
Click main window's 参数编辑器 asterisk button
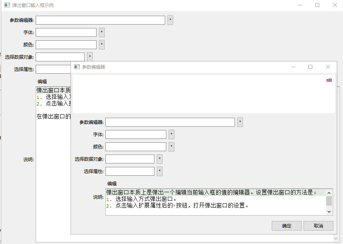coord(171,20)
